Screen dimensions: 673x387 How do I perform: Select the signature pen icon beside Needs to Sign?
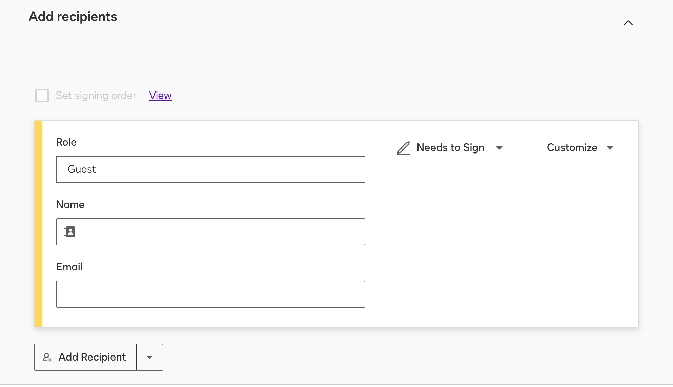click(x=403, y=147)
